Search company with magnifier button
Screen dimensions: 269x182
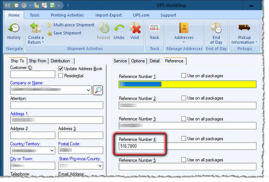pos(98,90)
